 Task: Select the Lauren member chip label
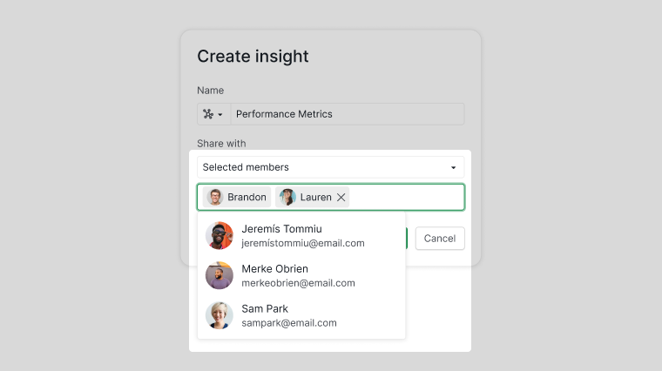coord(316,197)
